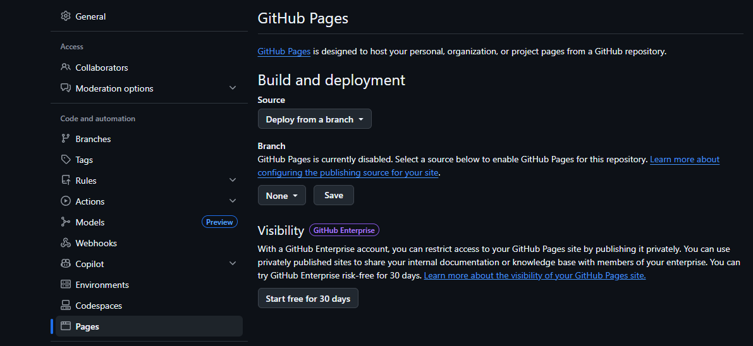Viewport: 753px width, 346px height.
Task: Click the Actions play-circle icon
Action: pyautogui.click(x=65, y=201)
